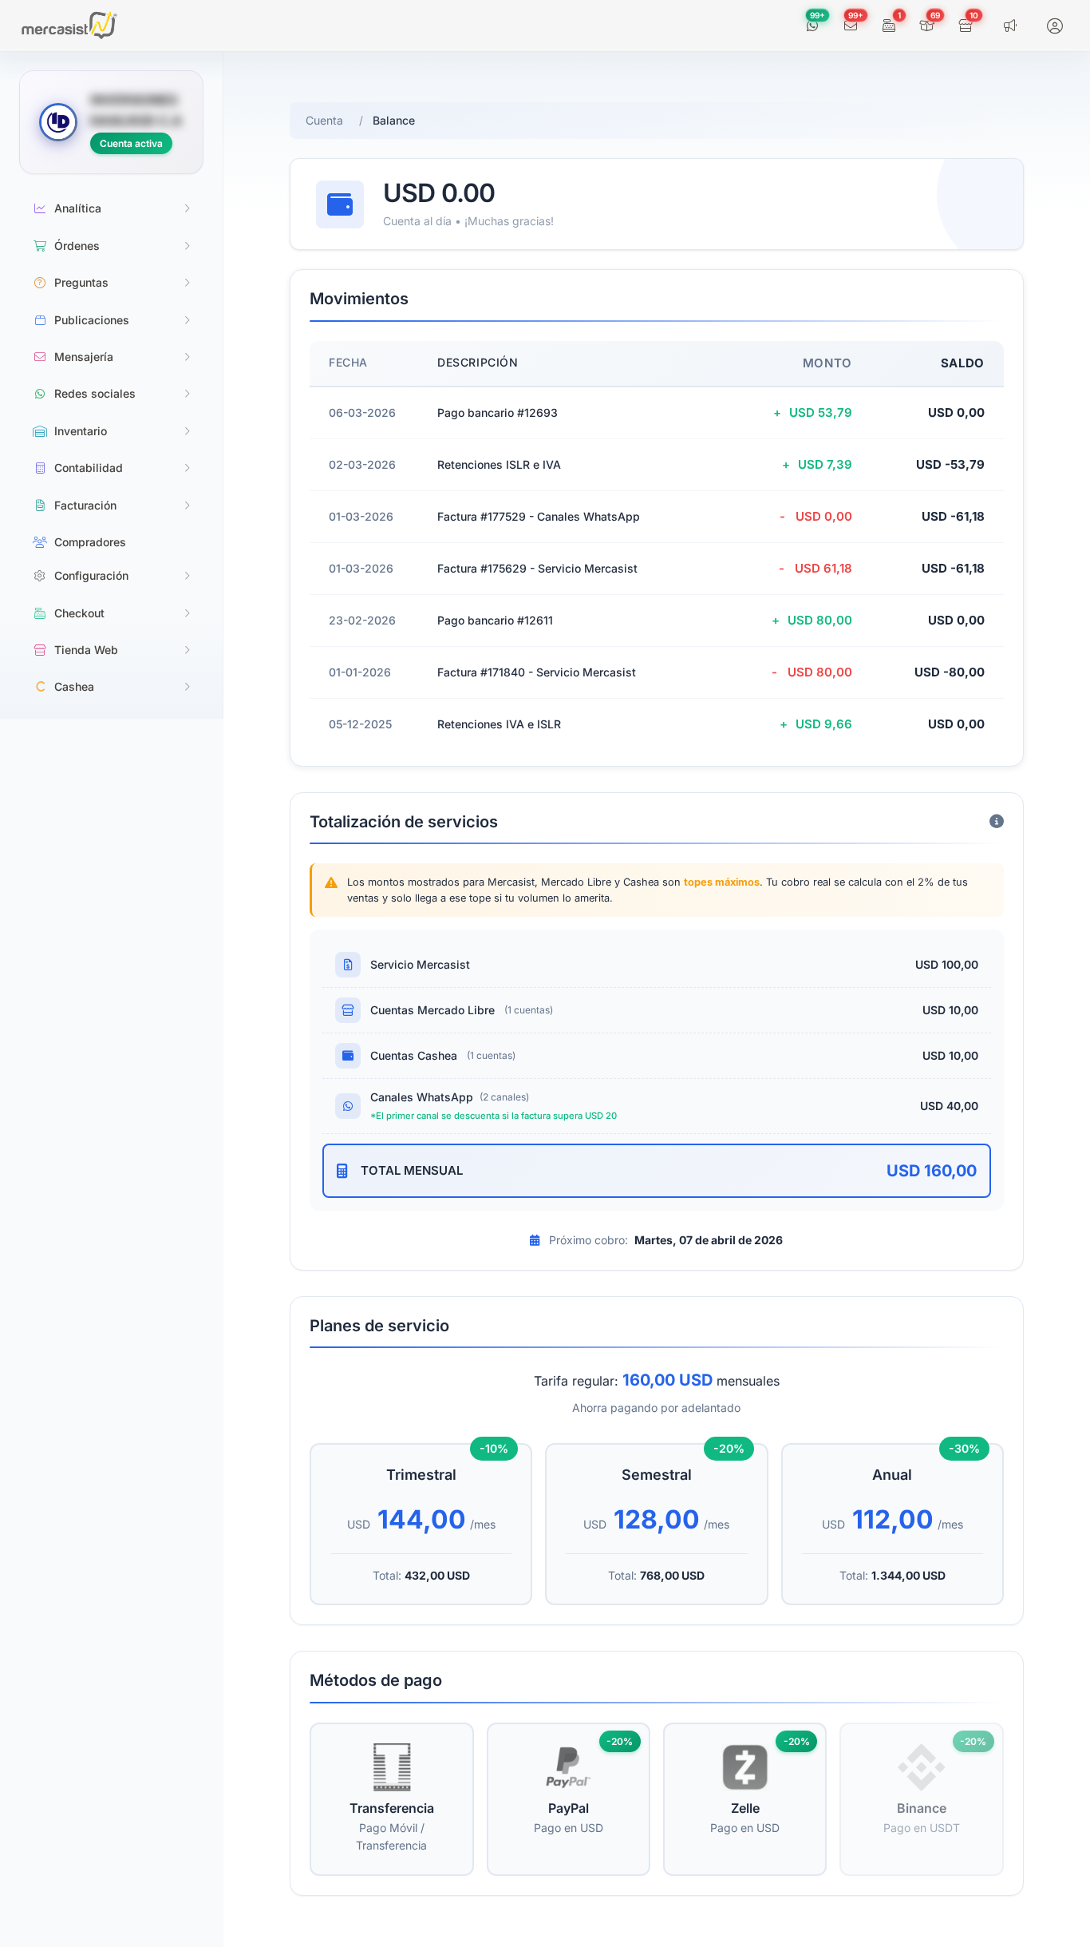Select Zelle payment method card
The height and width of the screenshot is (1947, 1090).
pos(744,1798)
